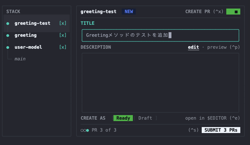
Task: Click the DESCRIPTION section label
Action: (96, 47)
